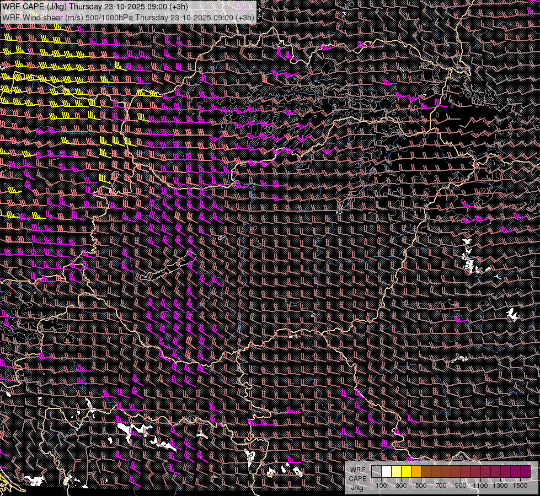The height and width of the screenshot is (496, 540).
Task: Select the 1100 legend tick label
Action: [x=480, y=486]
